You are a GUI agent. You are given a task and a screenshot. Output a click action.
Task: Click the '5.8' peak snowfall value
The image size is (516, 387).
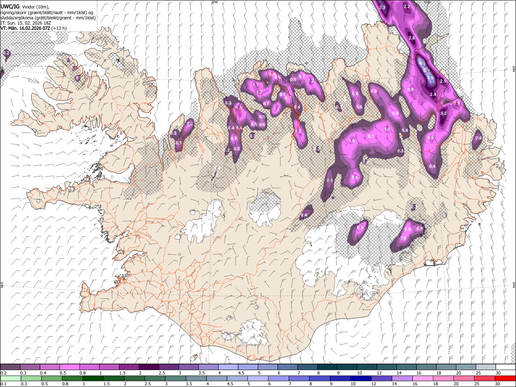pos(430,77)
